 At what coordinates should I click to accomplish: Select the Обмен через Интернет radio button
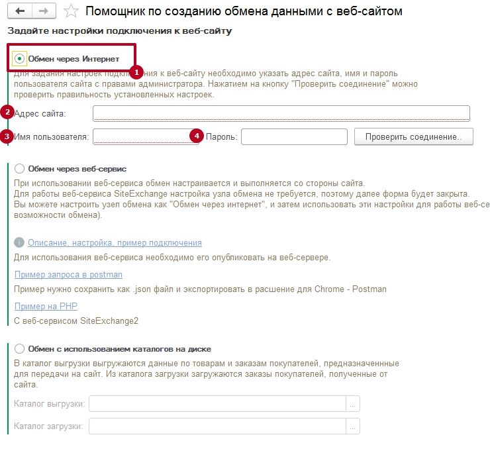click(x=20, y=59)
